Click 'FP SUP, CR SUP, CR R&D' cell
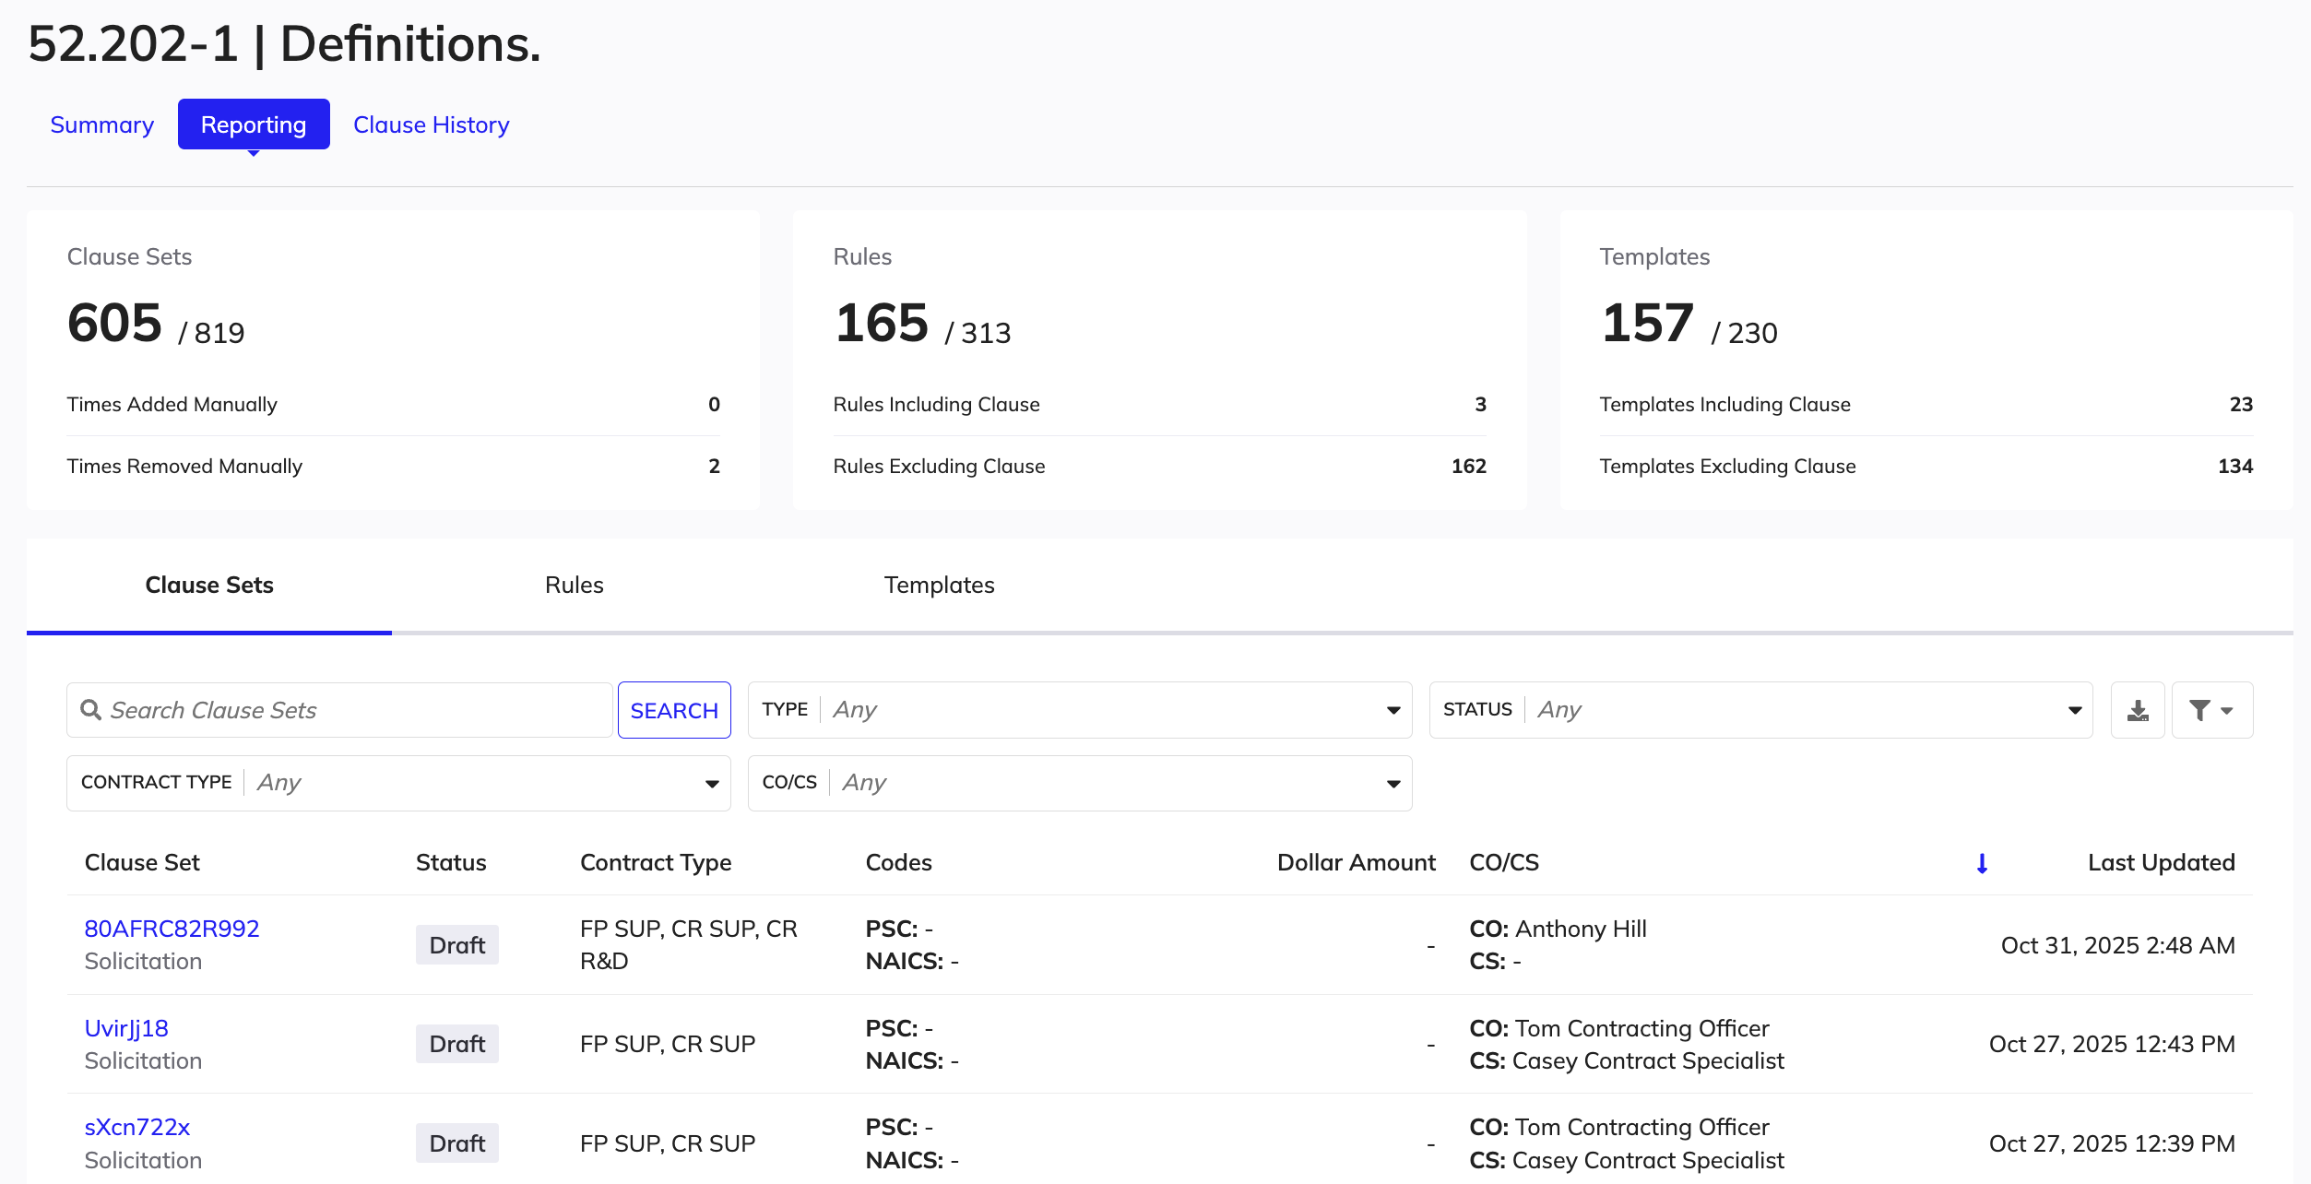 click(x=689, y=945)
